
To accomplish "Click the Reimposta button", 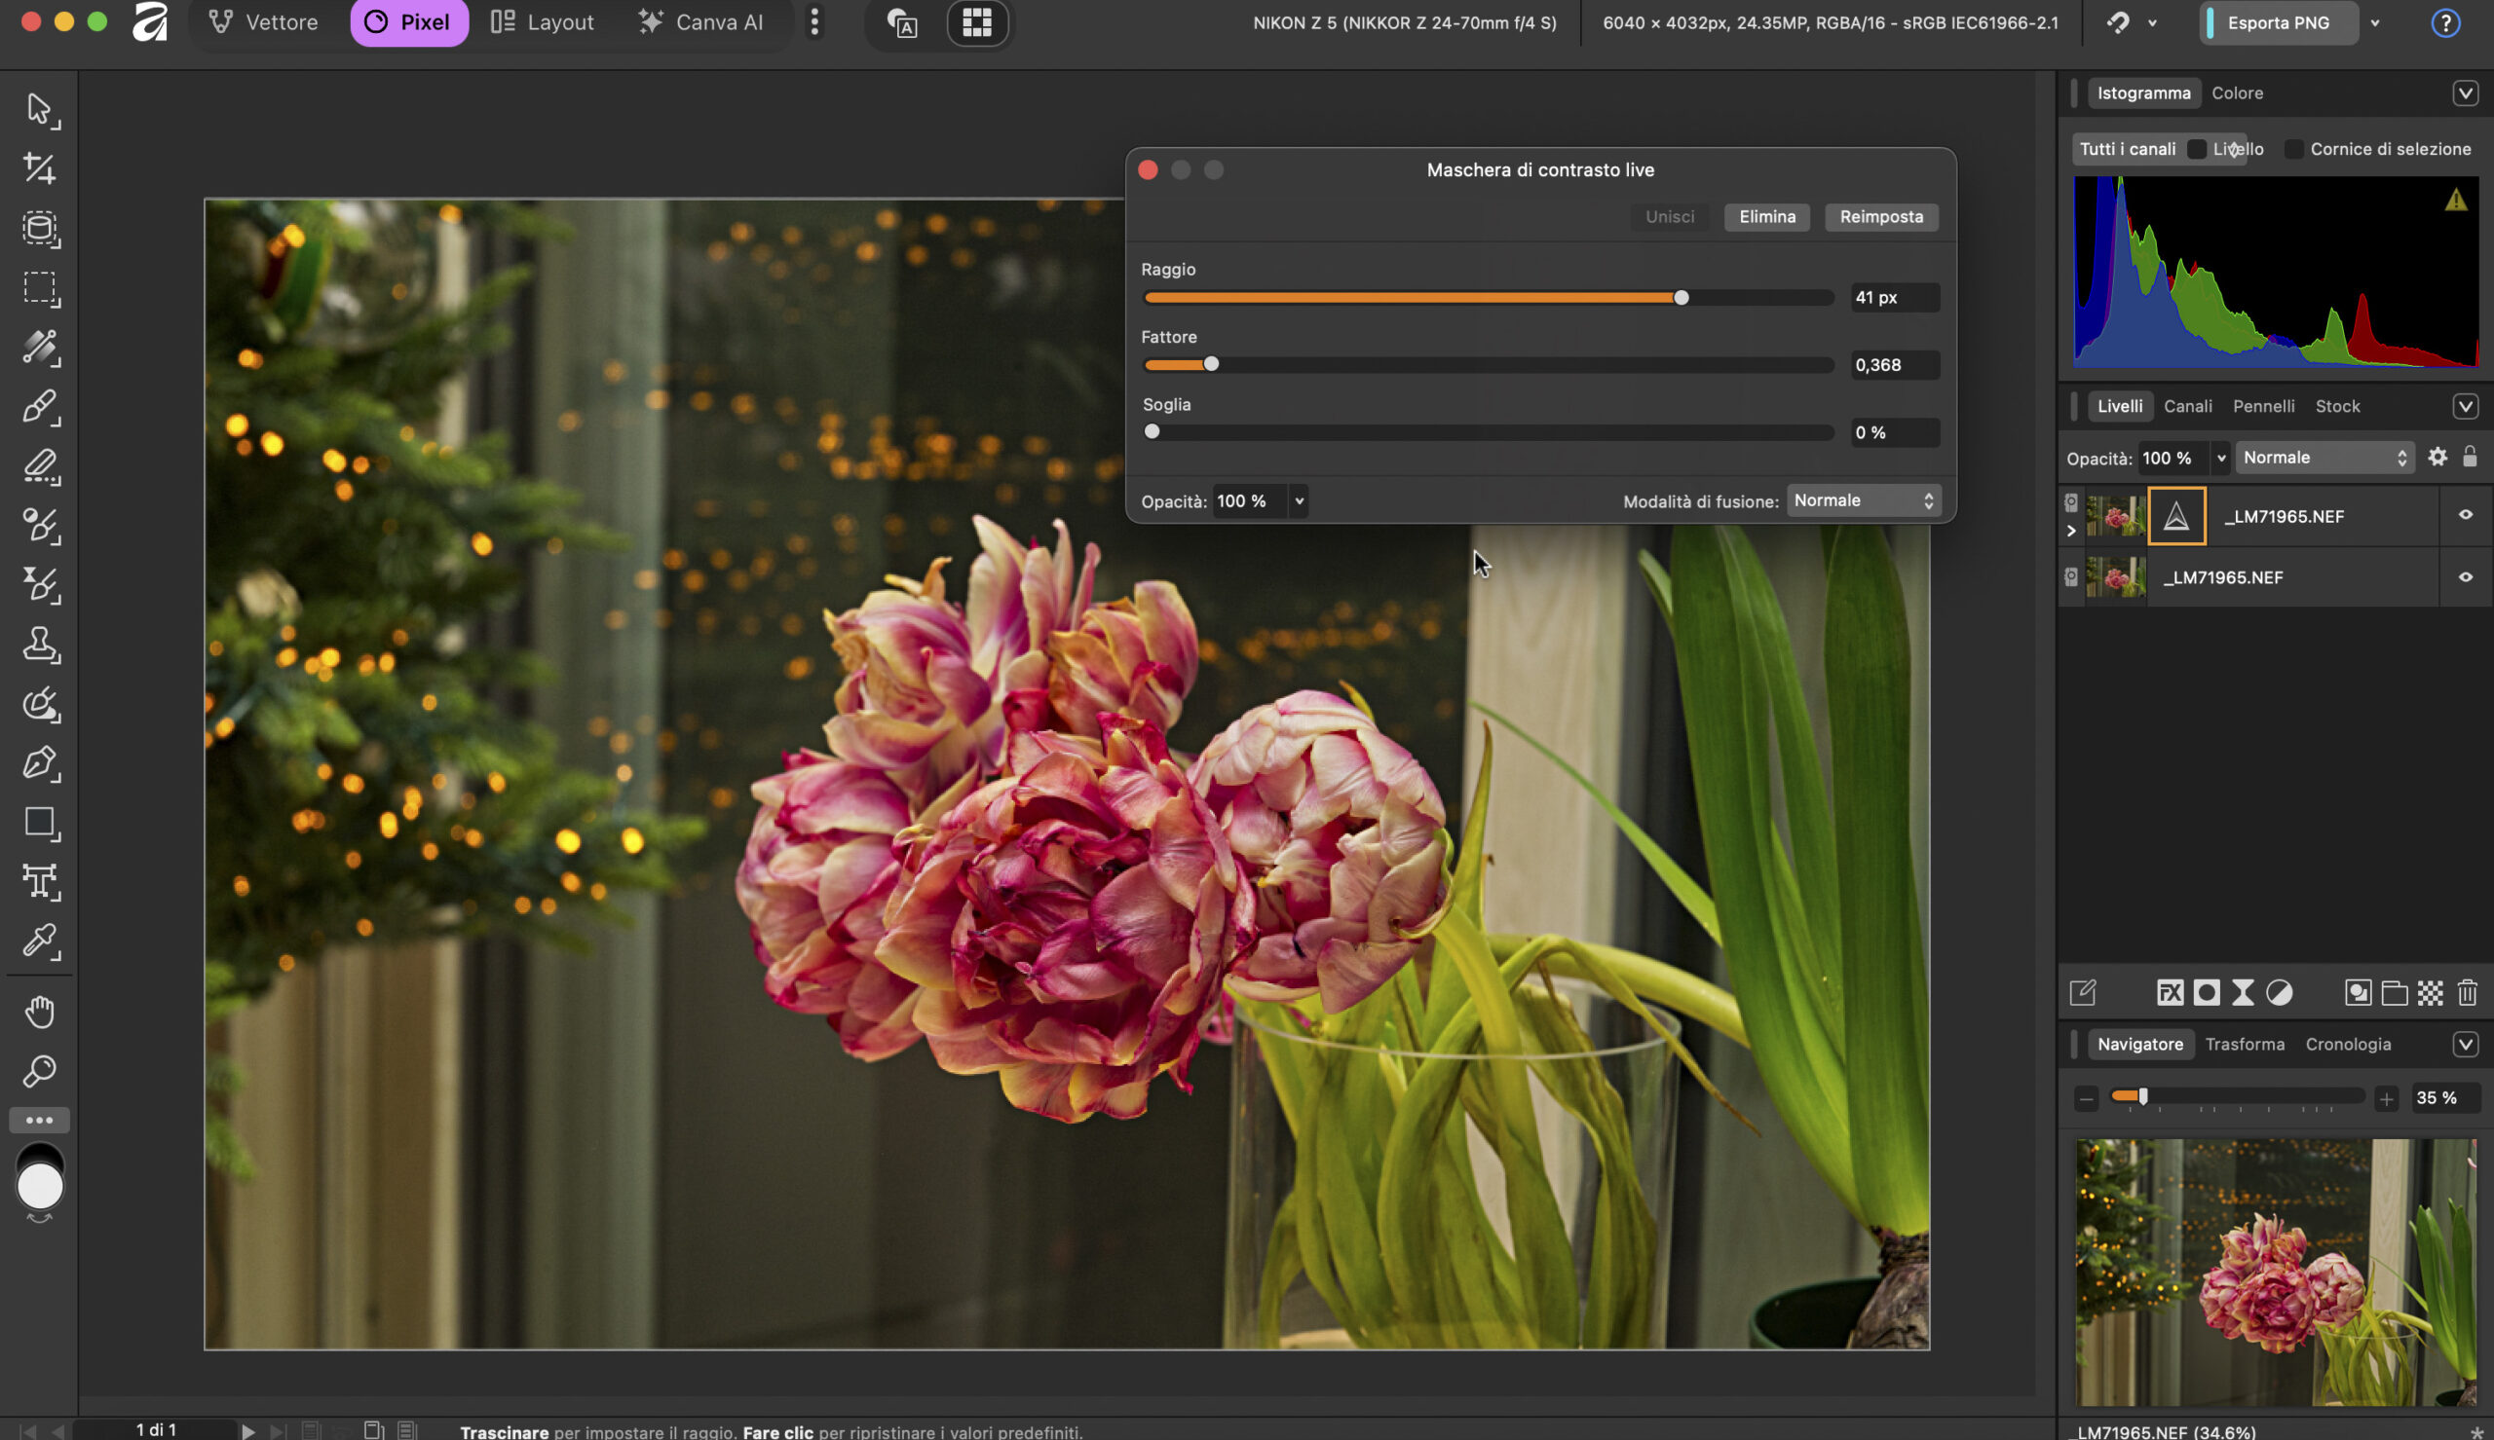I will click(1880, 216).
